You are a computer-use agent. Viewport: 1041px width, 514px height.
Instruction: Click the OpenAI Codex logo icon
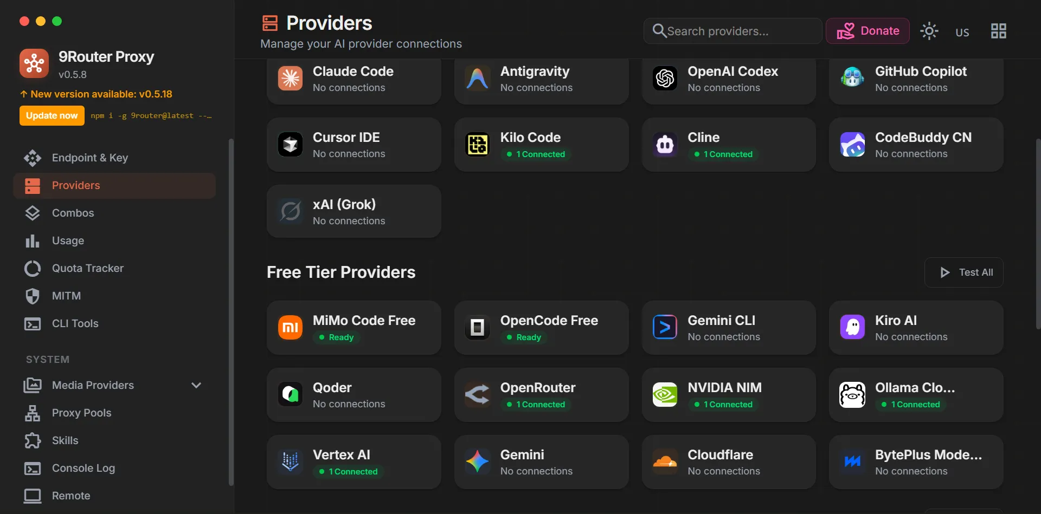665,79
